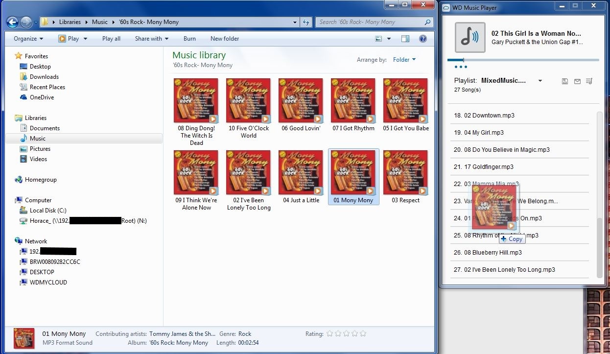Select the 06 Good Lovin' file
610x354 pixels.
click(301, 105)
